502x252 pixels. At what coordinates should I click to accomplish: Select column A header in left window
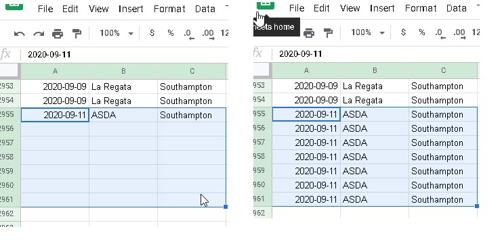point(55,71)
